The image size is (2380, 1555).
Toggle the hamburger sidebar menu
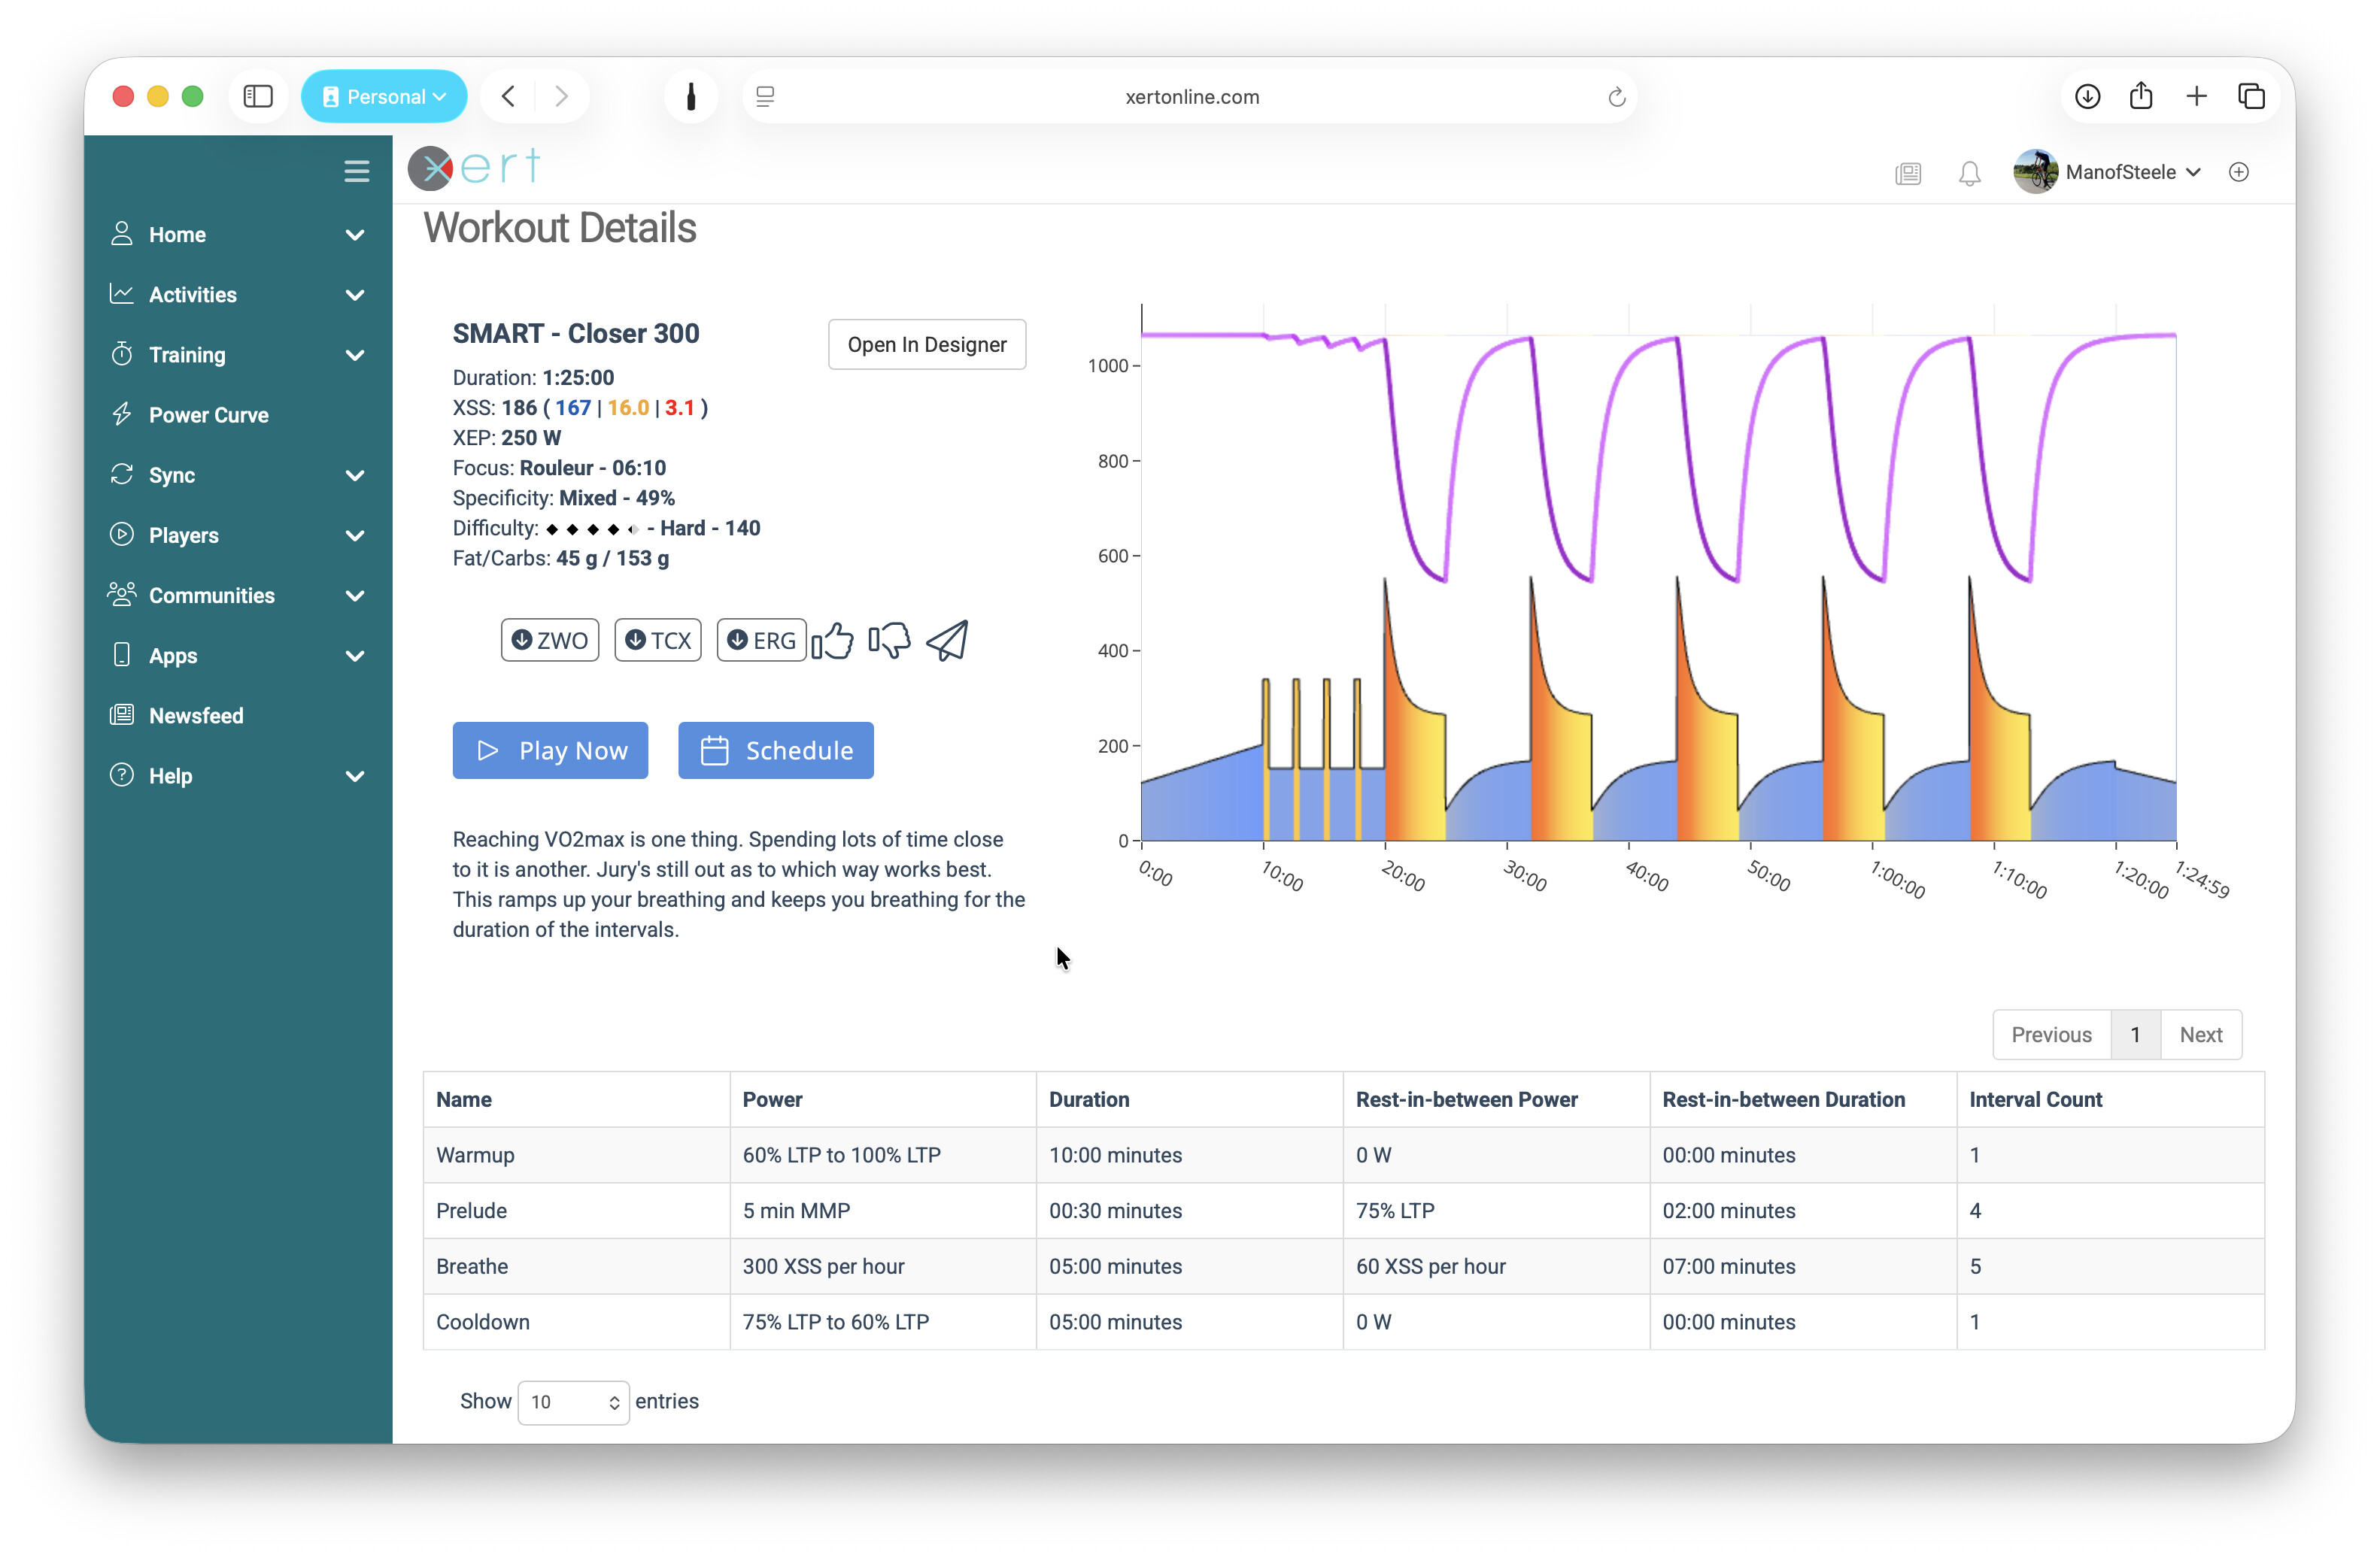[x=356, y=171]
